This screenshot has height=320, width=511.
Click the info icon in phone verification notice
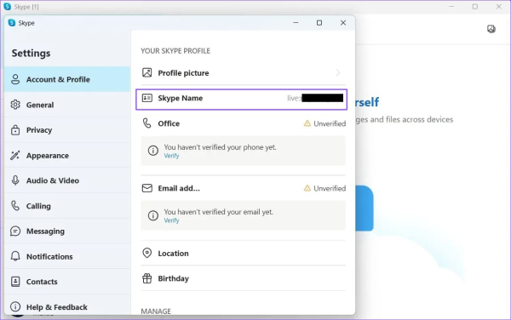152,151
